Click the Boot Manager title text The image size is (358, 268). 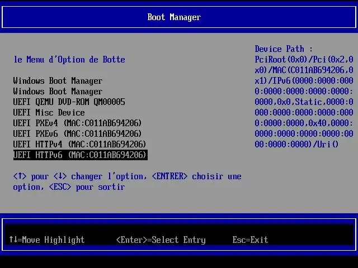click(174, 17)
